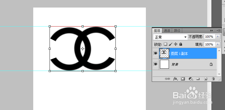
Task: Switch to the 路径 tab
Action: pos(177,31)
